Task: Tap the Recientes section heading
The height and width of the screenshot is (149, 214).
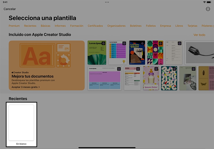Action: pos(18,99)
